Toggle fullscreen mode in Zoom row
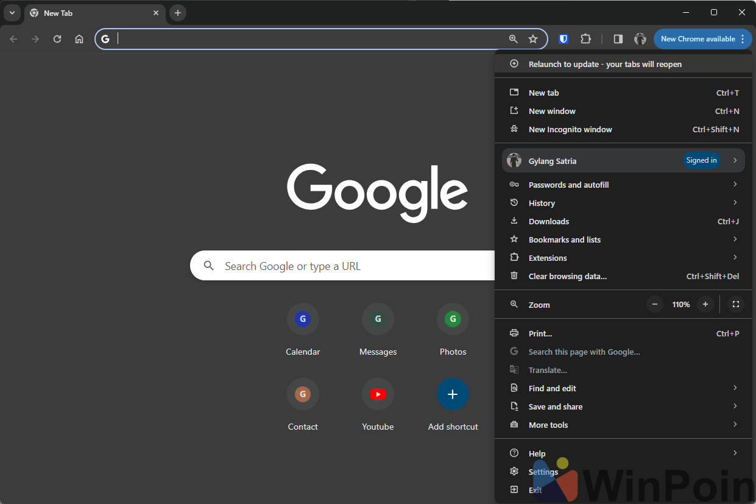 pos(735,304)
